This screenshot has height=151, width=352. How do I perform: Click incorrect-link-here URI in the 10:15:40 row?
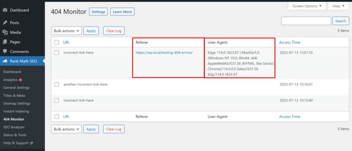pyautogui.click(x=79, y=100)
